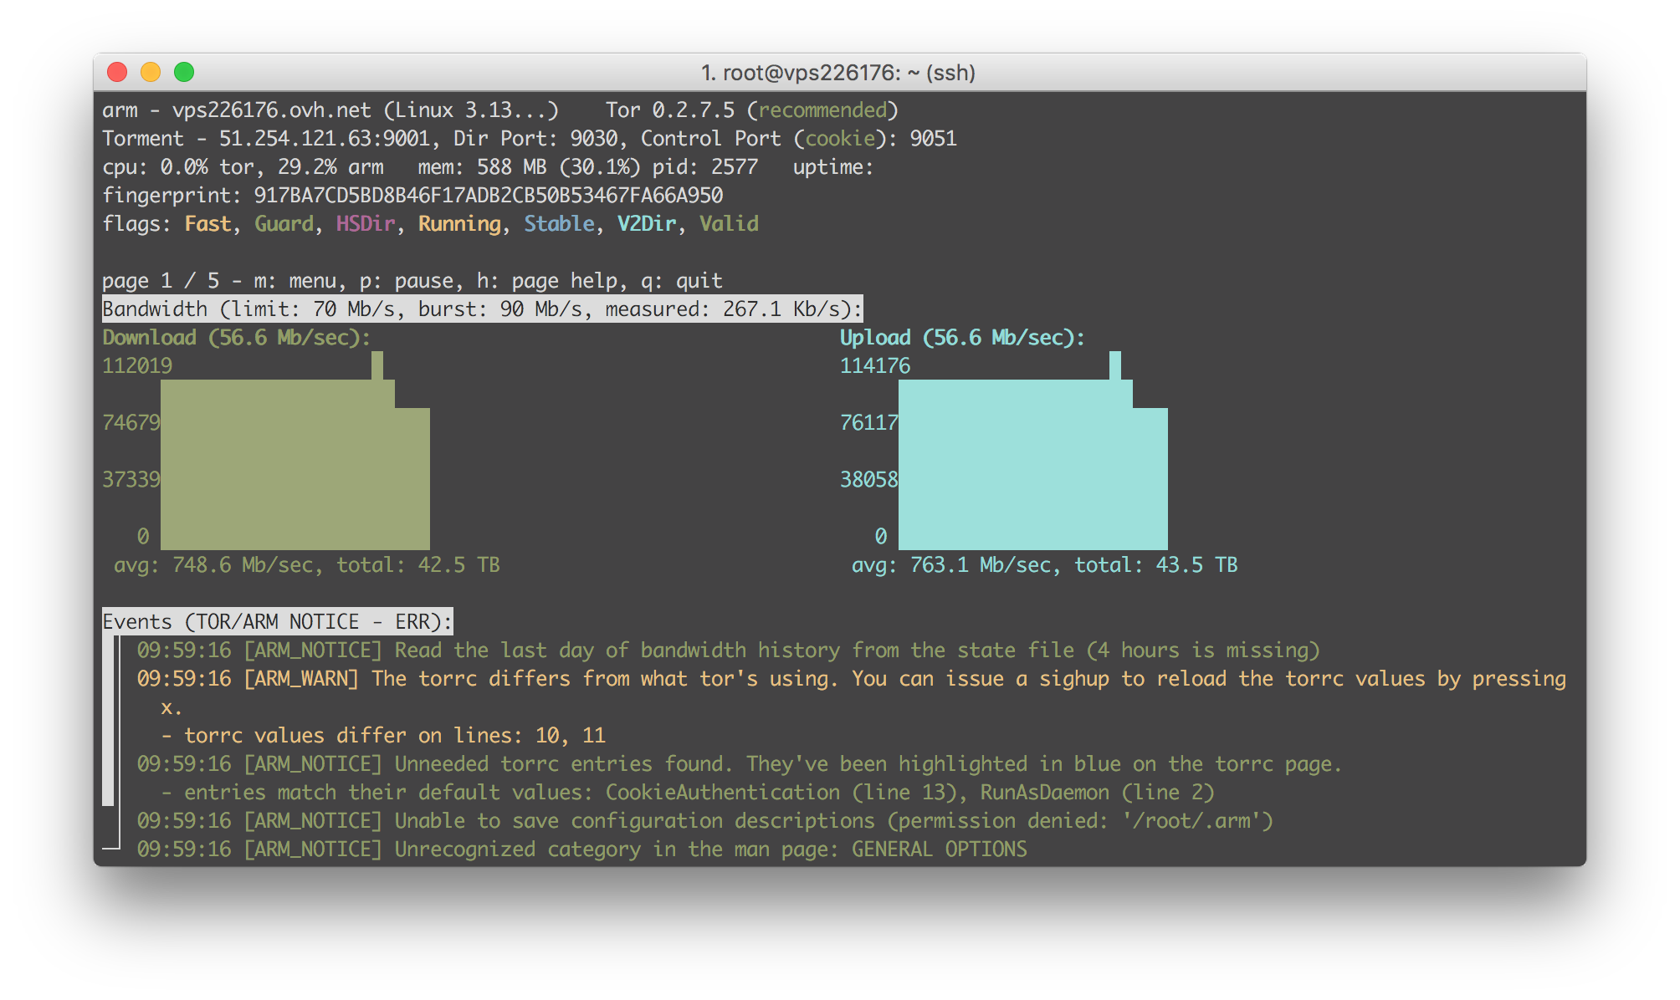Click the 'Upload (56.6 Mb/sec):' label
This screenshot has height=1000, width=1680.
pos(962,338)
